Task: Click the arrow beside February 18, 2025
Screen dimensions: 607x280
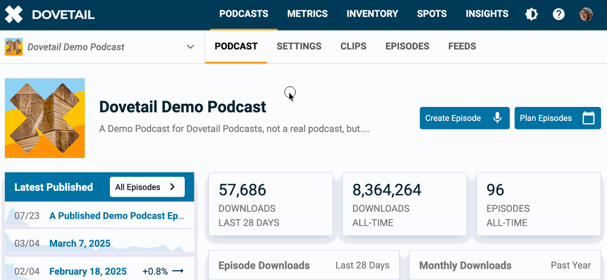Action: (x=178, y=271)
